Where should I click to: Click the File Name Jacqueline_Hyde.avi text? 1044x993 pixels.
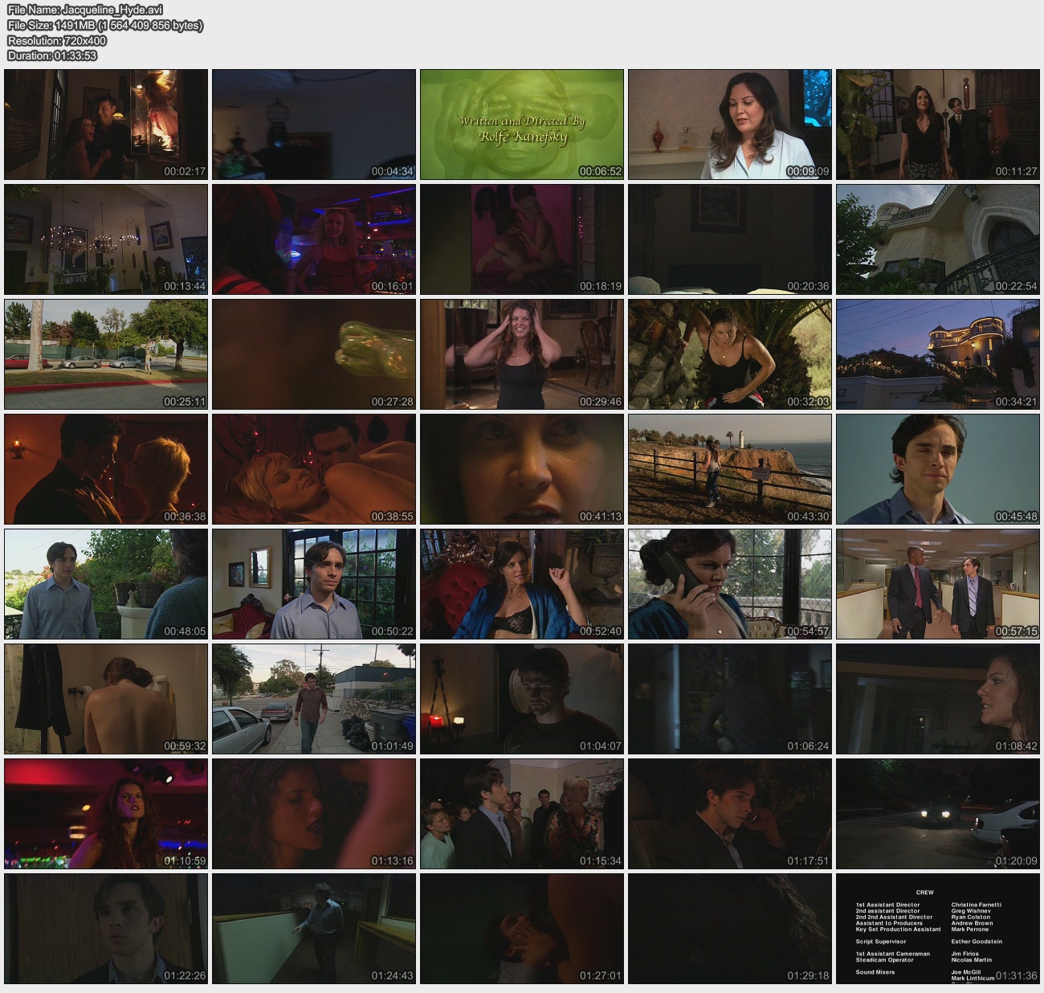pos(85,10)
